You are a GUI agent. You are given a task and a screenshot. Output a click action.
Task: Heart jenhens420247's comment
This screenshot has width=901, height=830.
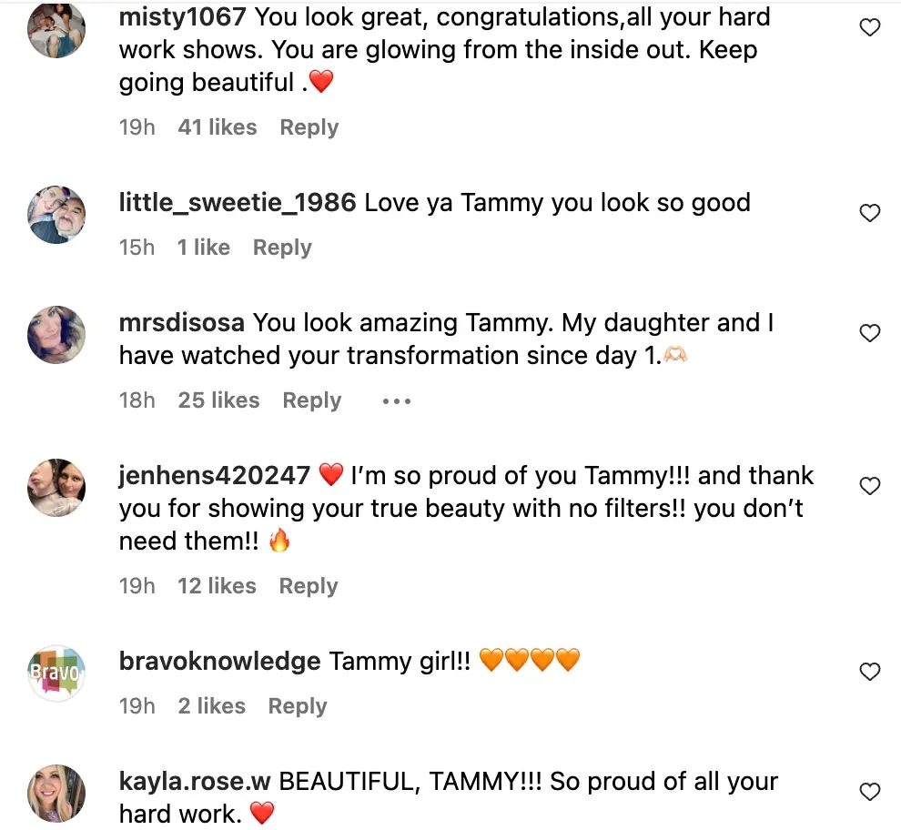[870, 487]
